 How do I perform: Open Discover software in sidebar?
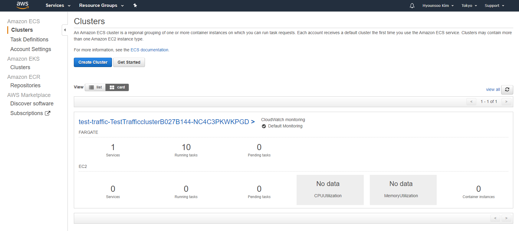coord(32,104)
